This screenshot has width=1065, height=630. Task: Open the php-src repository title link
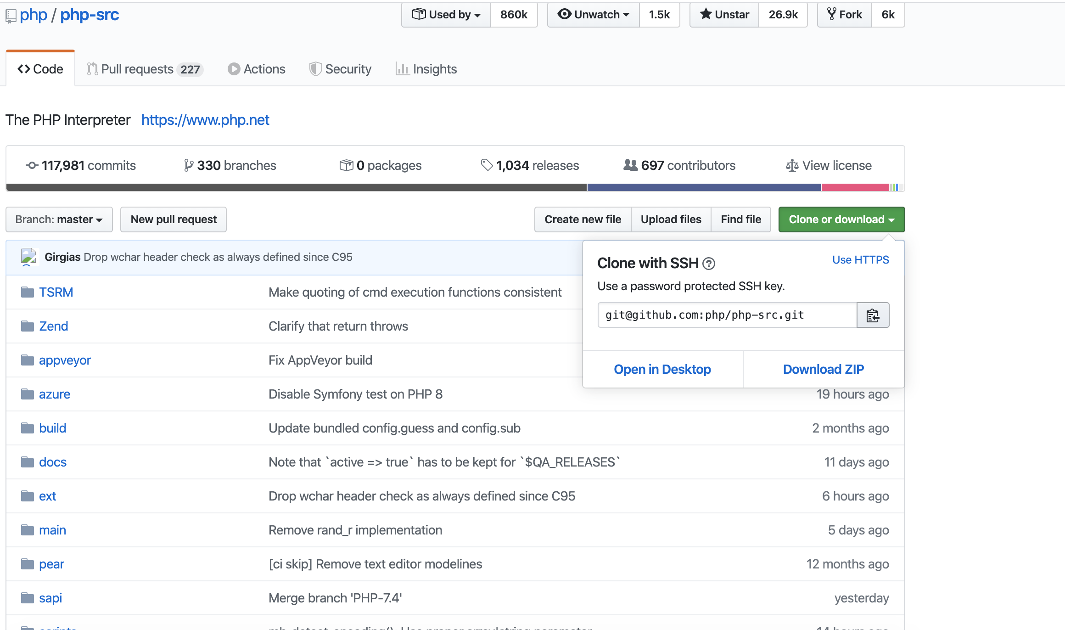90,15
